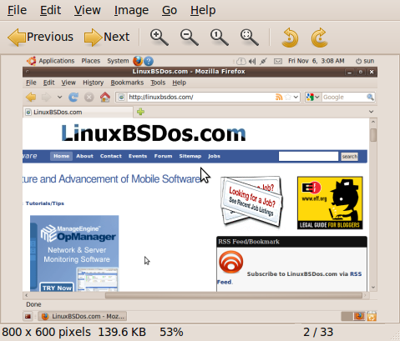Image resolution: width=400 pixels, height=341 pixels.
Task: Bookmark page with the star icon
Action: click(288, 97)
